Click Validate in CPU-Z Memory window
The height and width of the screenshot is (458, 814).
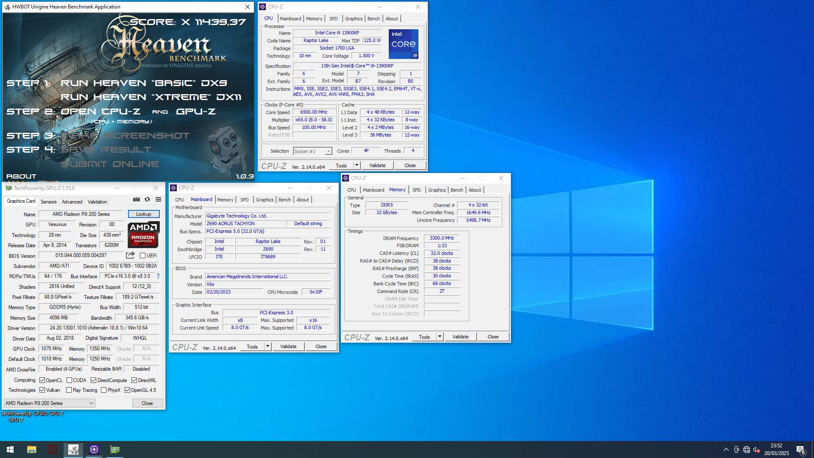pyautogui.click(x=460, y=337)
